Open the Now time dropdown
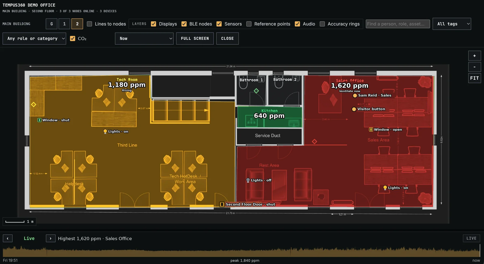The height and width of the screenshot is (264, 484). pyautogui.click(x=144, y=38)
